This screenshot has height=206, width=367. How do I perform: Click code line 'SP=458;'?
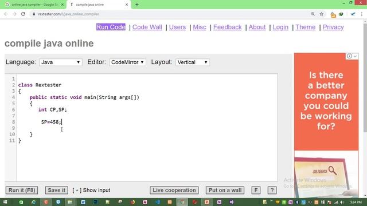[x=51, y=122]
